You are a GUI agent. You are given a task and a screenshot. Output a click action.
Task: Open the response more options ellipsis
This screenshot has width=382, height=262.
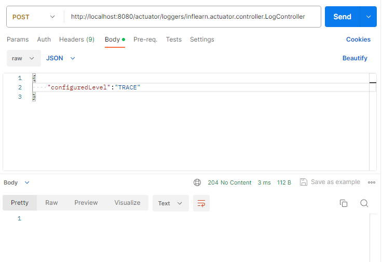coord(372,182)
